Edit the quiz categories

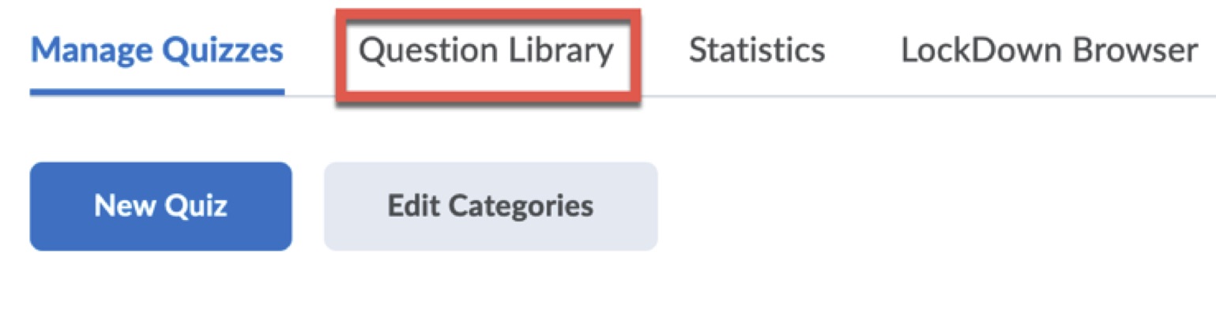490,207
